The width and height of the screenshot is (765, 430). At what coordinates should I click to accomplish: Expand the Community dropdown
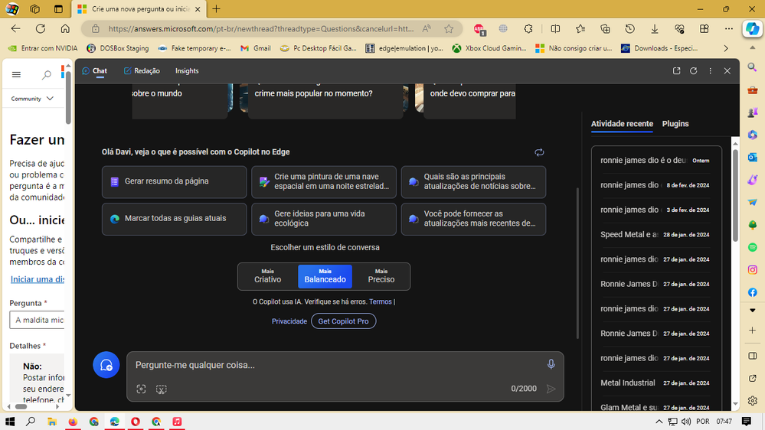tap(32, 99)
